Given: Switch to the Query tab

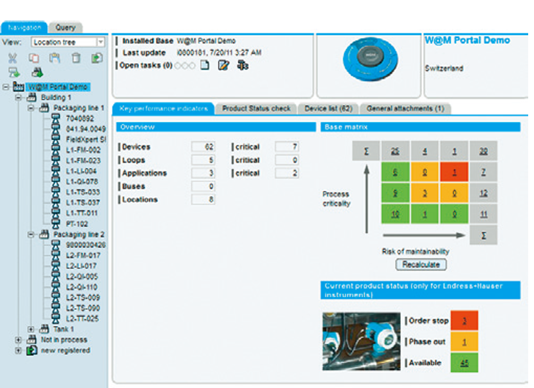Looking at the screenshot, I should coord(66,27).
